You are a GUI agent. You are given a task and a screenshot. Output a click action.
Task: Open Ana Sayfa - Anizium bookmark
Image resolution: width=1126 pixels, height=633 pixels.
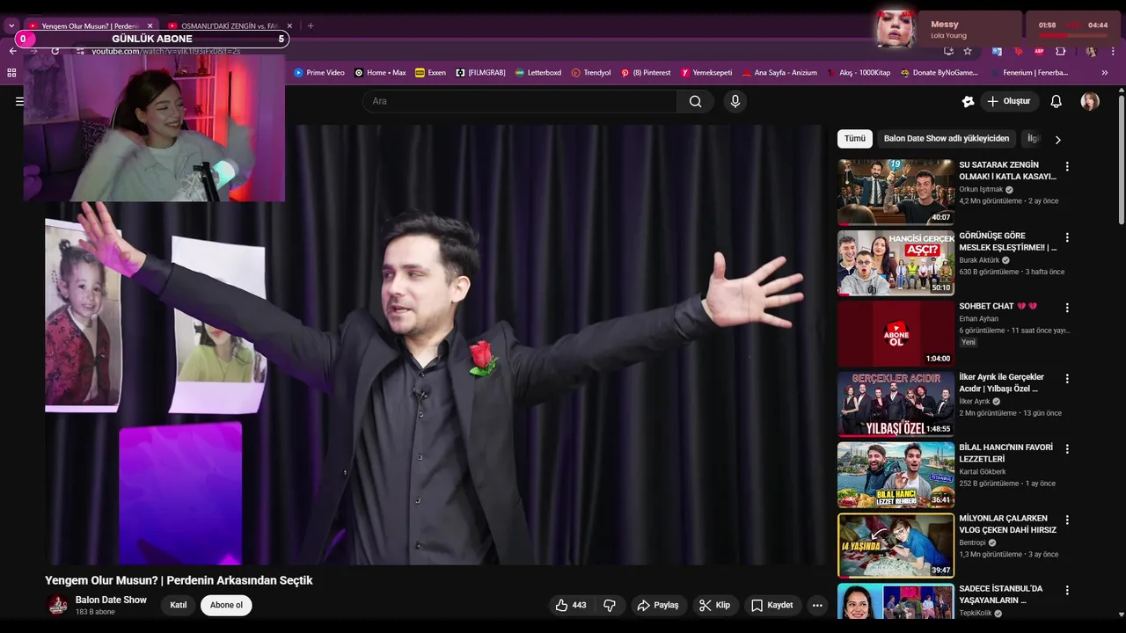(779, 73)
